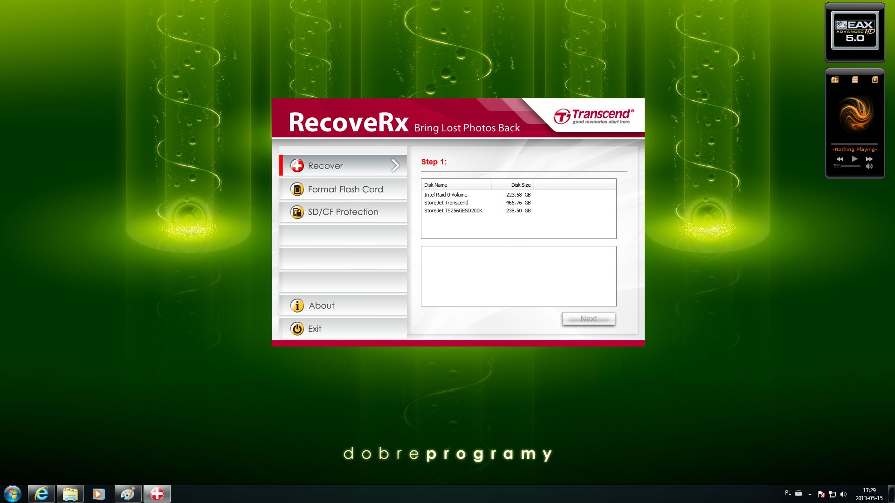Click the media gadget seek bar
This screenshot has width=895, height=503.
pyautogui.click(x=854, y=144)
